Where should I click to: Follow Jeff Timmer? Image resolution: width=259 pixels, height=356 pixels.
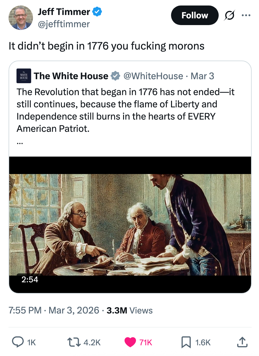pos(195,15)
